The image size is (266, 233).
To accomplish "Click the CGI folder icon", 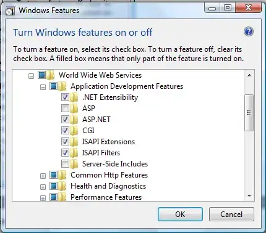I will click(74, 131).
